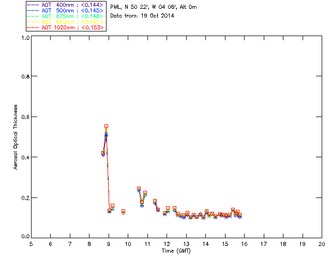Click the peak data point near 0.55
Image resolution: width=331 pixels, height=264 pixels.
point(106,126)
